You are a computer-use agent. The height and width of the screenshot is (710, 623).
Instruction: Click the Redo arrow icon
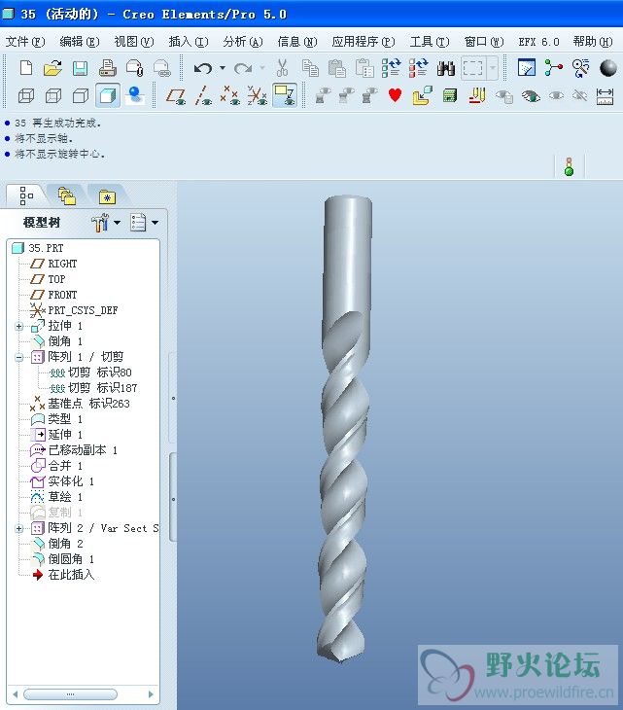coord(243,68)
